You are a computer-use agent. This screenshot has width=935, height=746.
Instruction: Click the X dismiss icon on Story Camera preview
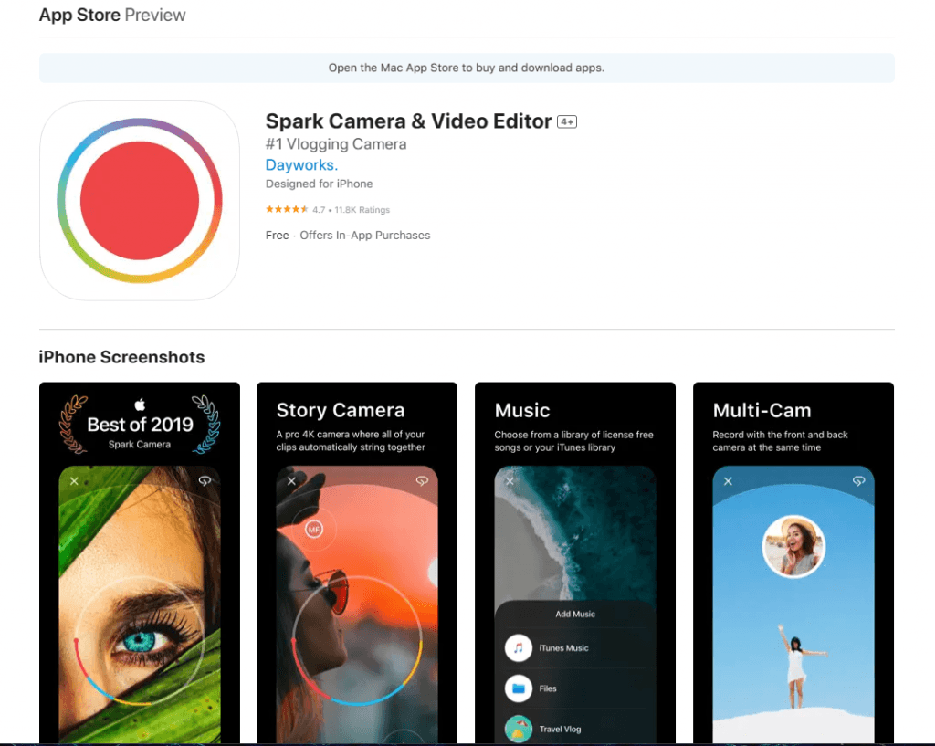click(x=291, y=481)
